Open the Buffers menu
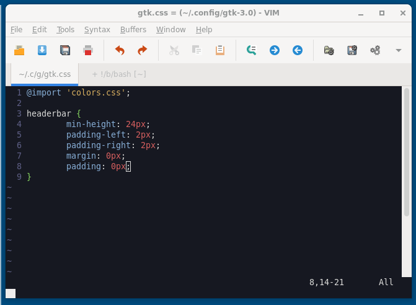Screen dimensions: 416x305 point(133,29)
